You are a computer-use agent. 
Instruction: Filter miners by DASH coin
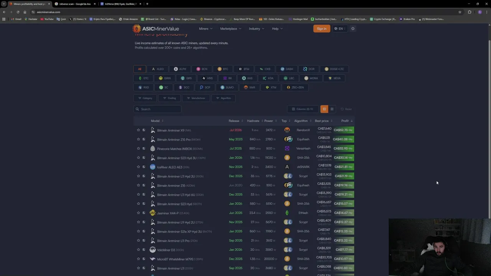[x=287, y=69]
